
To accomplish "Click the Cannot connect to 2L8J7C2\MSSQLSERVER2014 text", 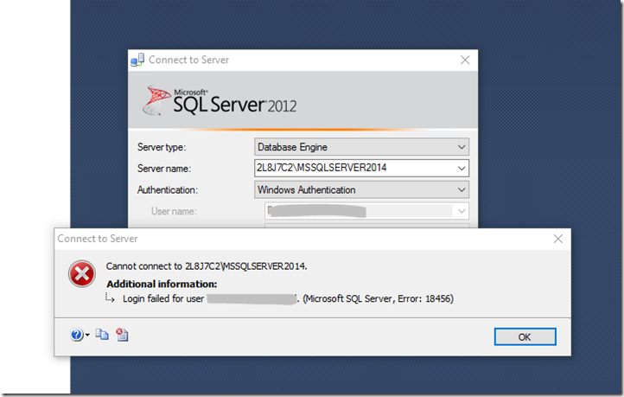I will point(207,266).
